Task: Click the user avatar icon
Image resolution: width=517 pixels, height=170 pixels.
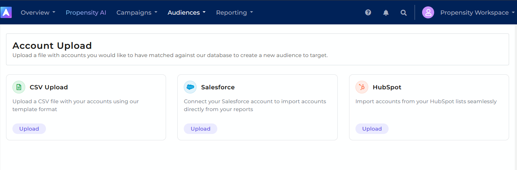Action: pyautogui.click(x=428, y=12)
